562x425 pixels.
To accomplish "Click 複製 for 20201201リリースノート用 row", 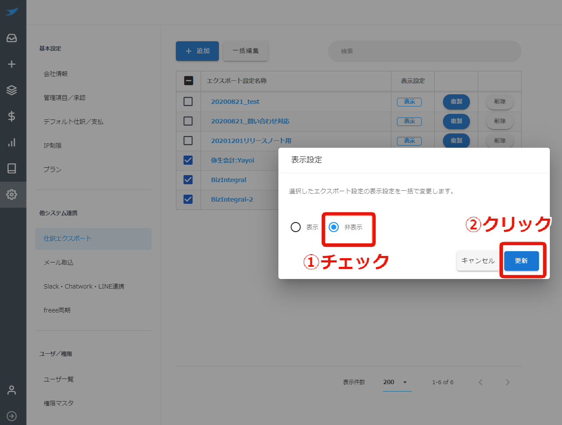I will [x=456, y=140].
